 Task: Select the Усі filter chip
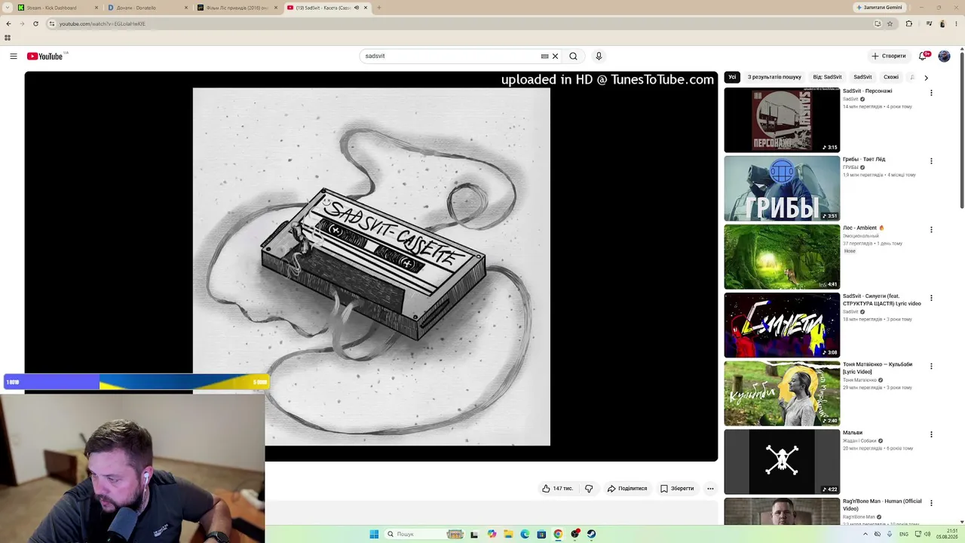point(732,77)
